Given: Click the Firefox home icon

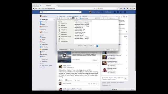Looking at the screenshot, I should 127,8.
